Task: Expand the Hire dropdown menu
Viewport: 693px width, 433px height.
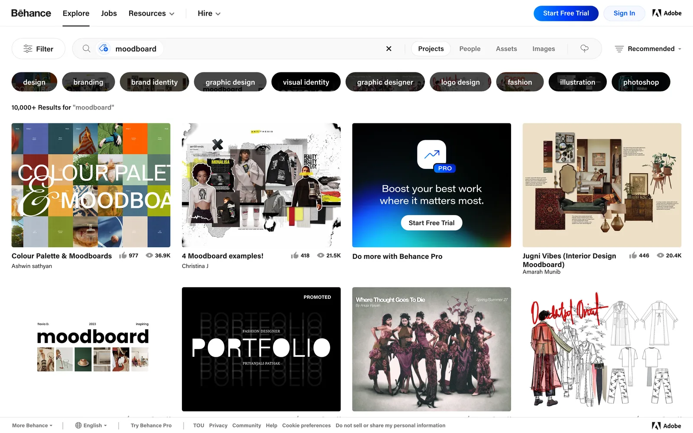Action: (x=209, y=13)
